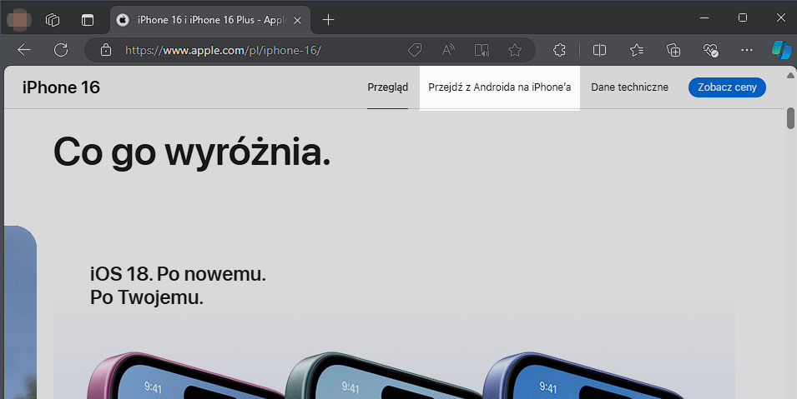Minimize the browser window
Screen dimensions: 797x399
coord(704,17)
